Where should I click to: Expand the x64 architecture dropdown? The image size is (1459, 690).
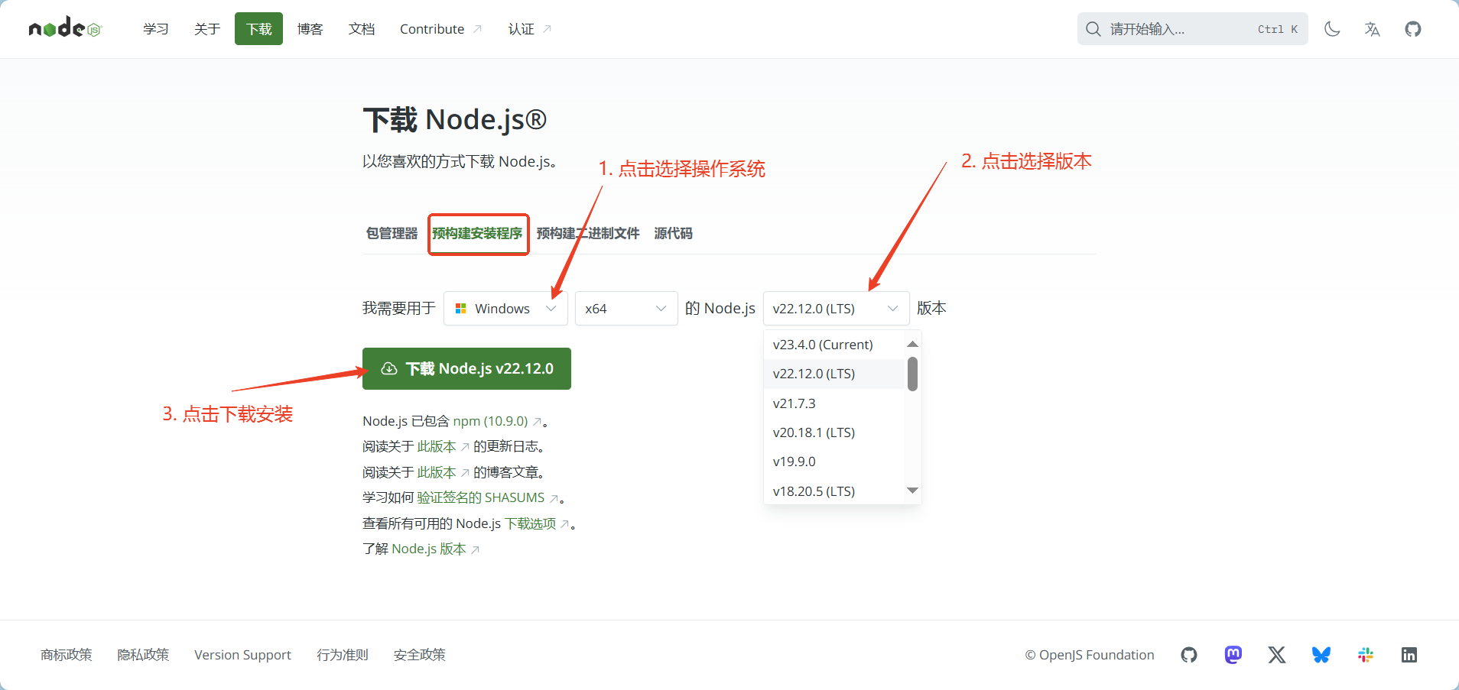[x=626, y=309]
